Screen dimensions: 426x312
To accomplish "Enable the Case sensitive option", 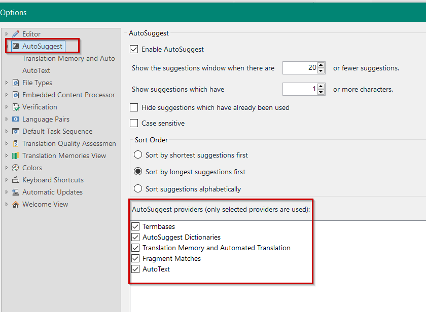I will [x=134, y=123].
